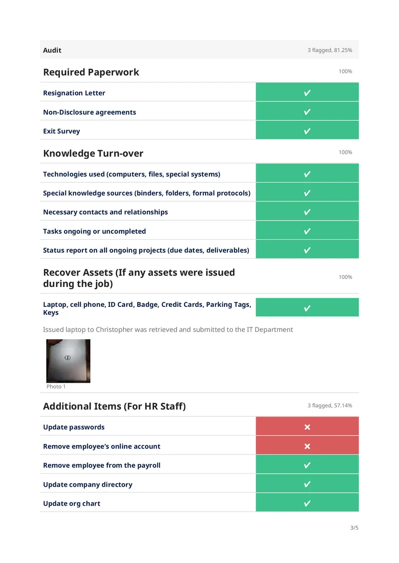The height and width of the screenshot is (563, 399).
Task: Toggle the Update company directory status cell
Action: pos(307,483)
